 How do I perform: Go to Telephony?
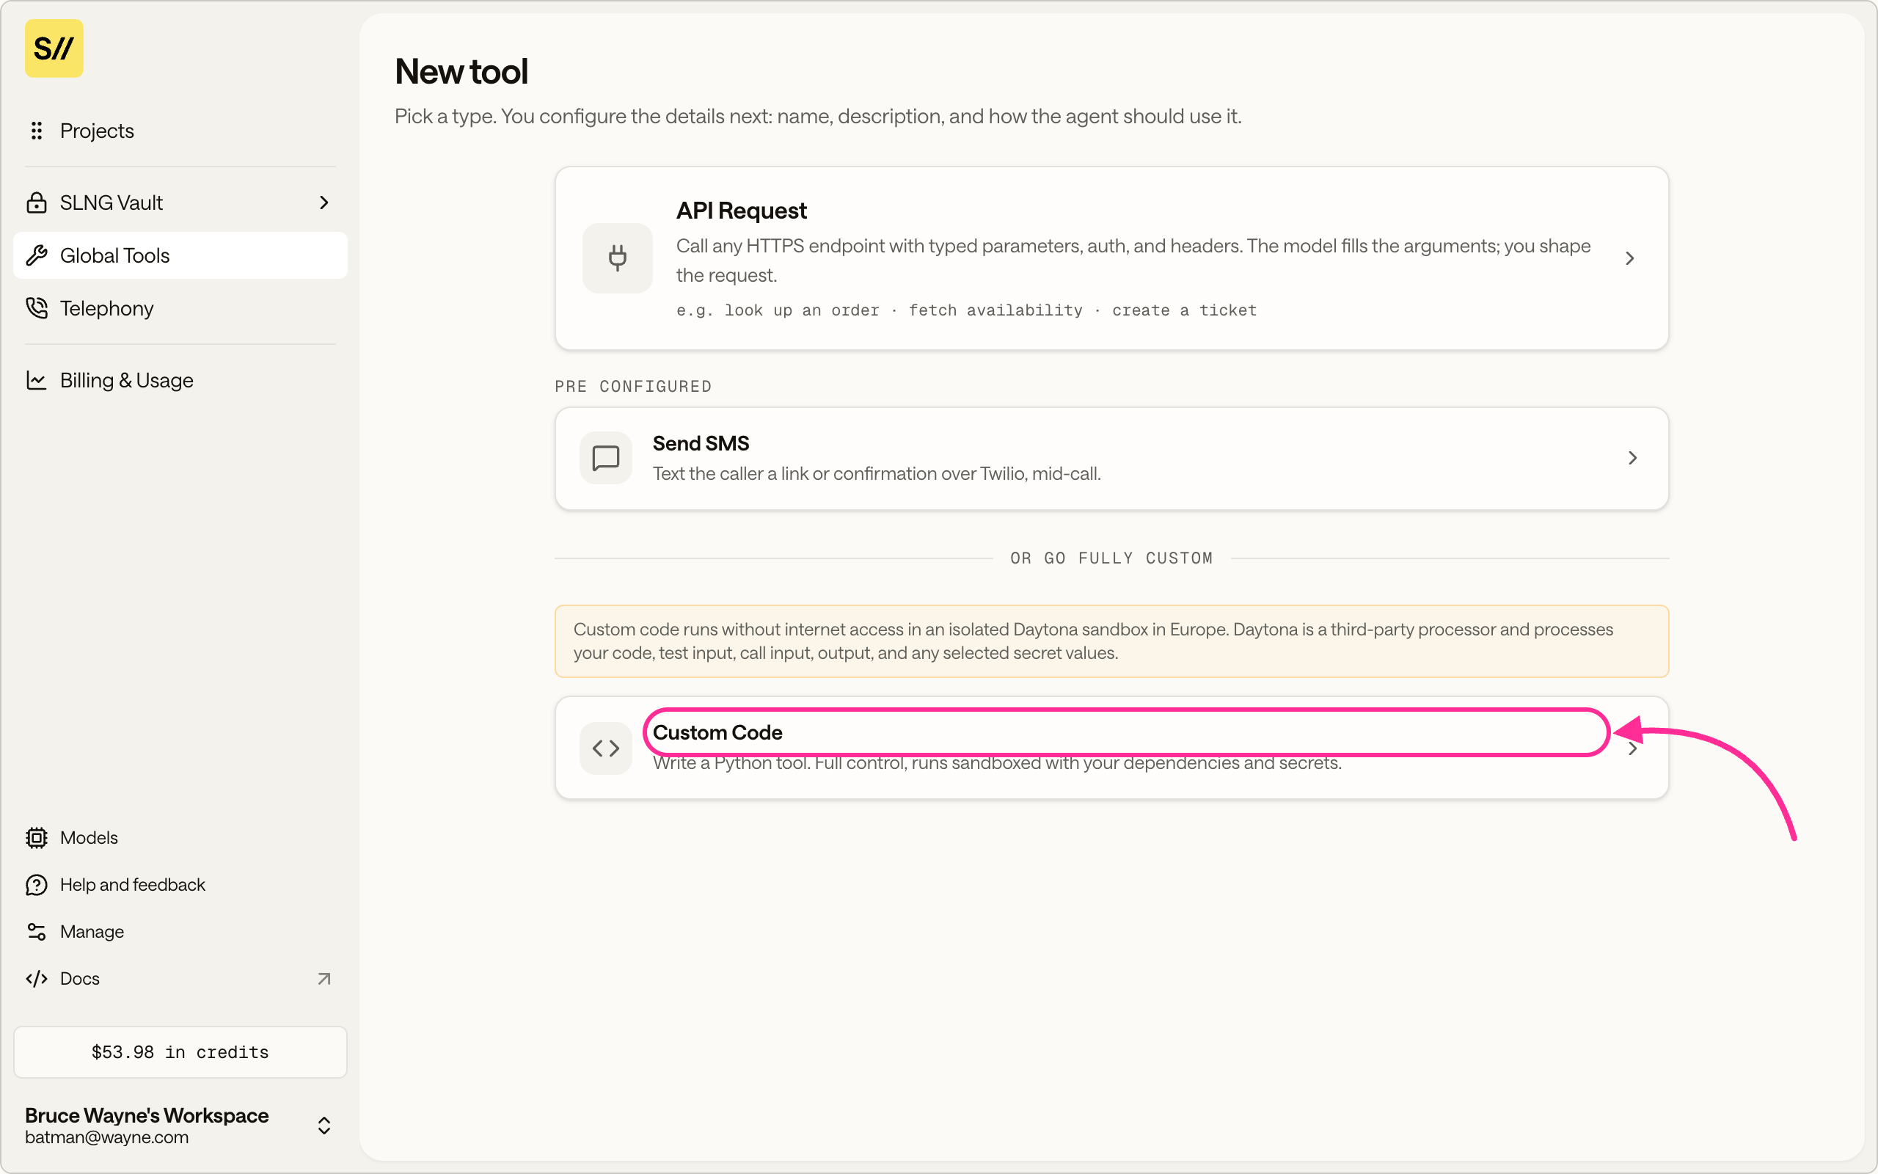coord(180,308)
